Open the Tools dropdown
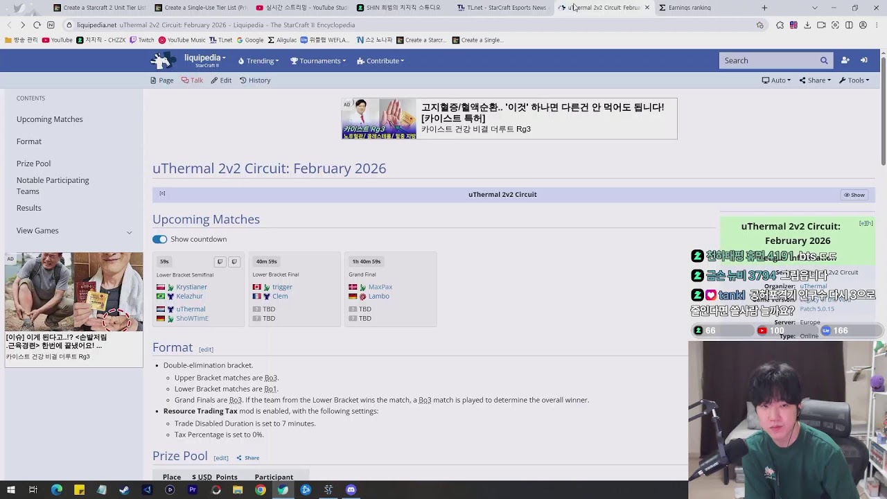Screen dimensions: 887x499 pos(854,80)
